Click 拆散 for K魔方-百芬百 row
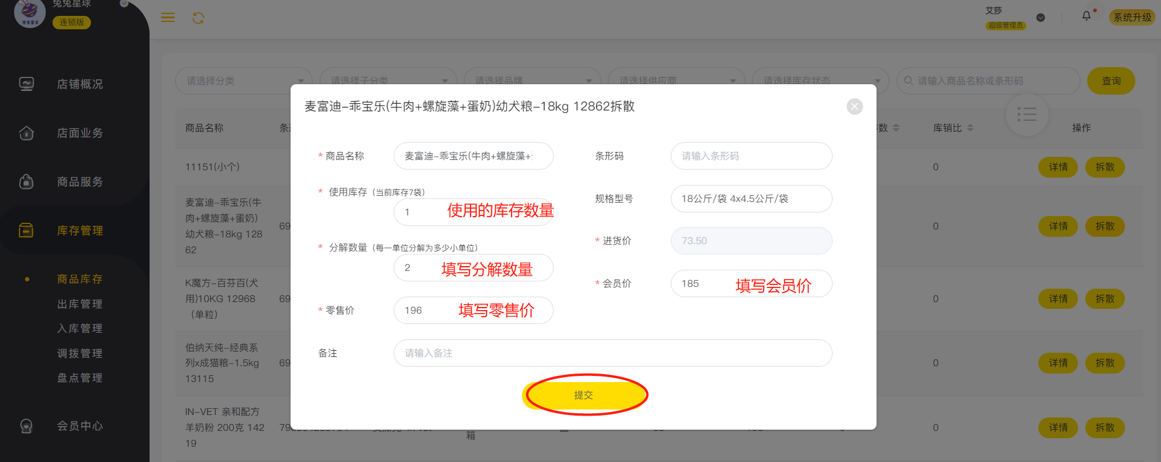The width and height of the screenshot is (1161, 462). [1105, 298]
